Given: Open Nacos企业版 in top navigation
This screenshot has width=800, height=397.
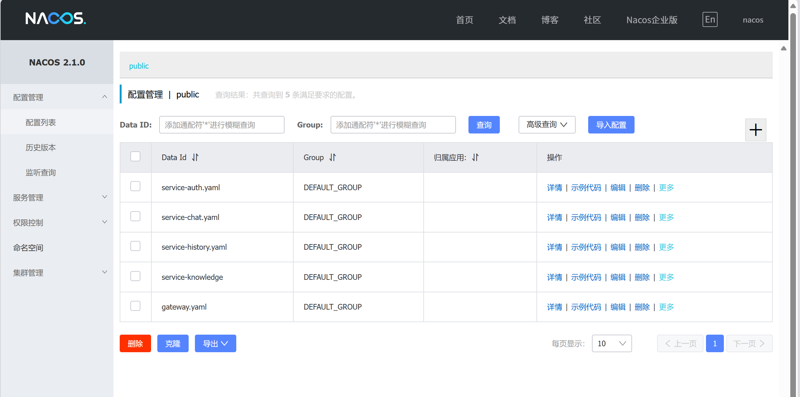Looking at the screenshot, I should pyautogui.click(x=652, y=20).
